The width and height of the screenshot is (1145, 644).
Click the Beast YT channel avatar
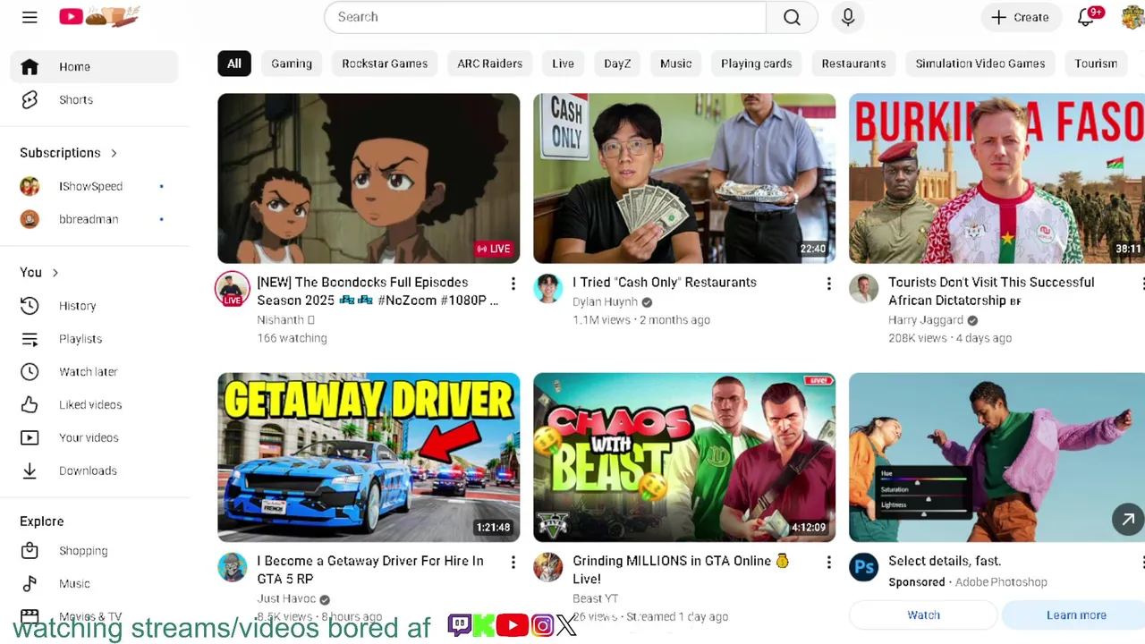(547, 567)
